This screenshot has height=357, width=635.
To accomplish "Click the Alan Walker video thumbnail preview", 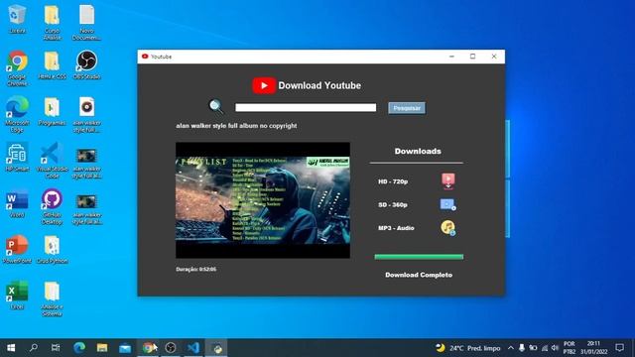I will (x=263, y=200).
